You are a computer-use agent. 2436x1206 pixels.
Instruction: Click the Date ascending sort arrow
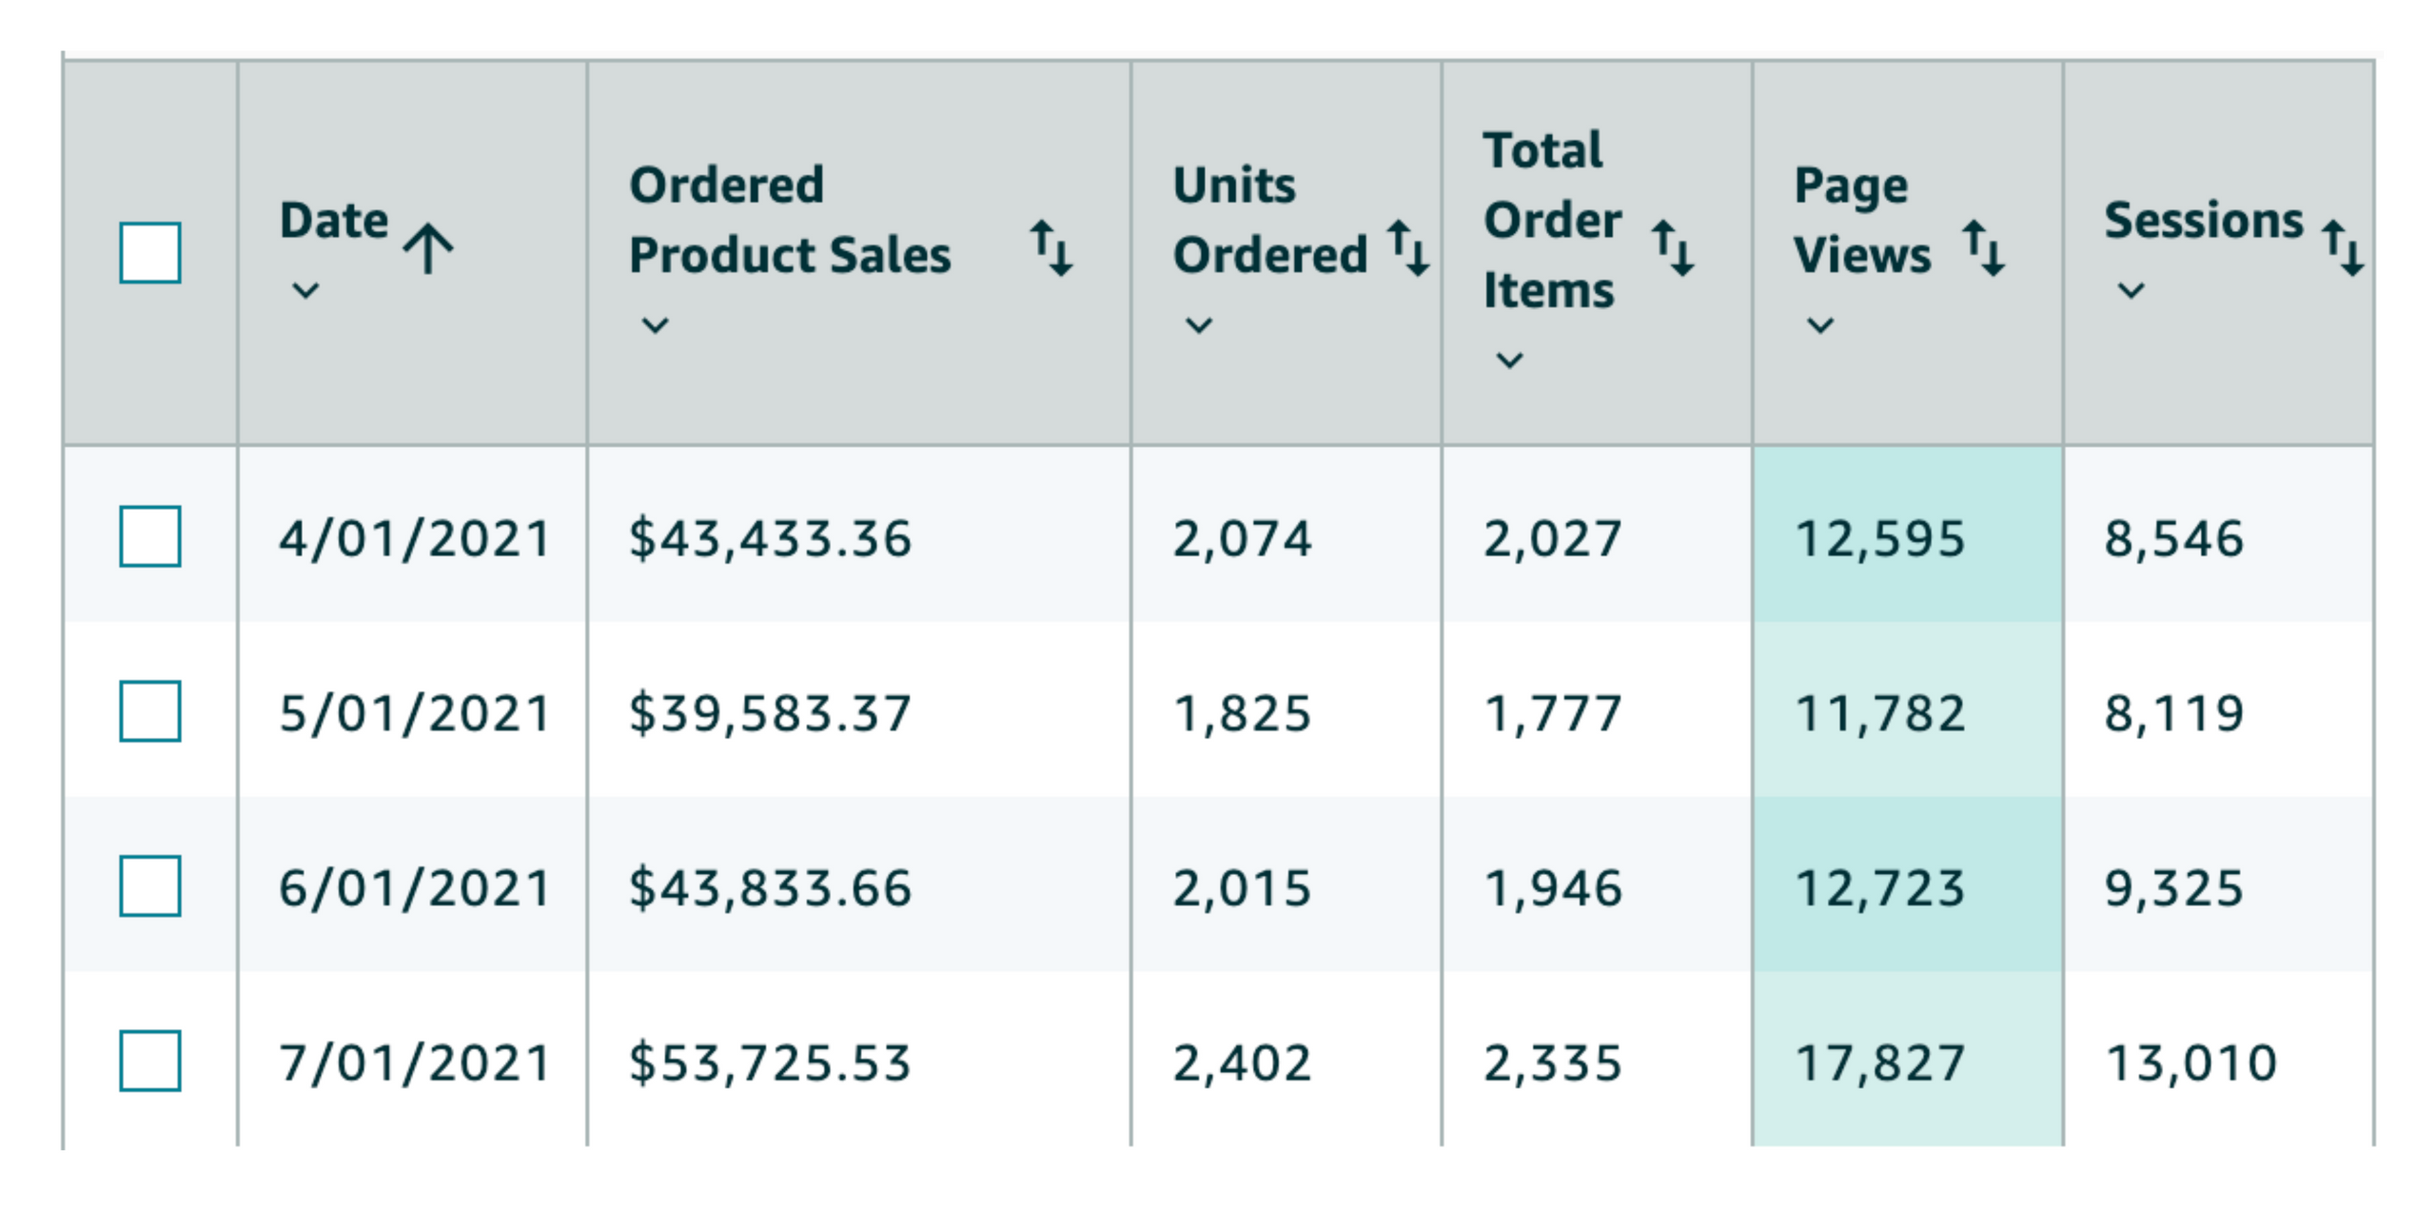[x=428, y=249]
